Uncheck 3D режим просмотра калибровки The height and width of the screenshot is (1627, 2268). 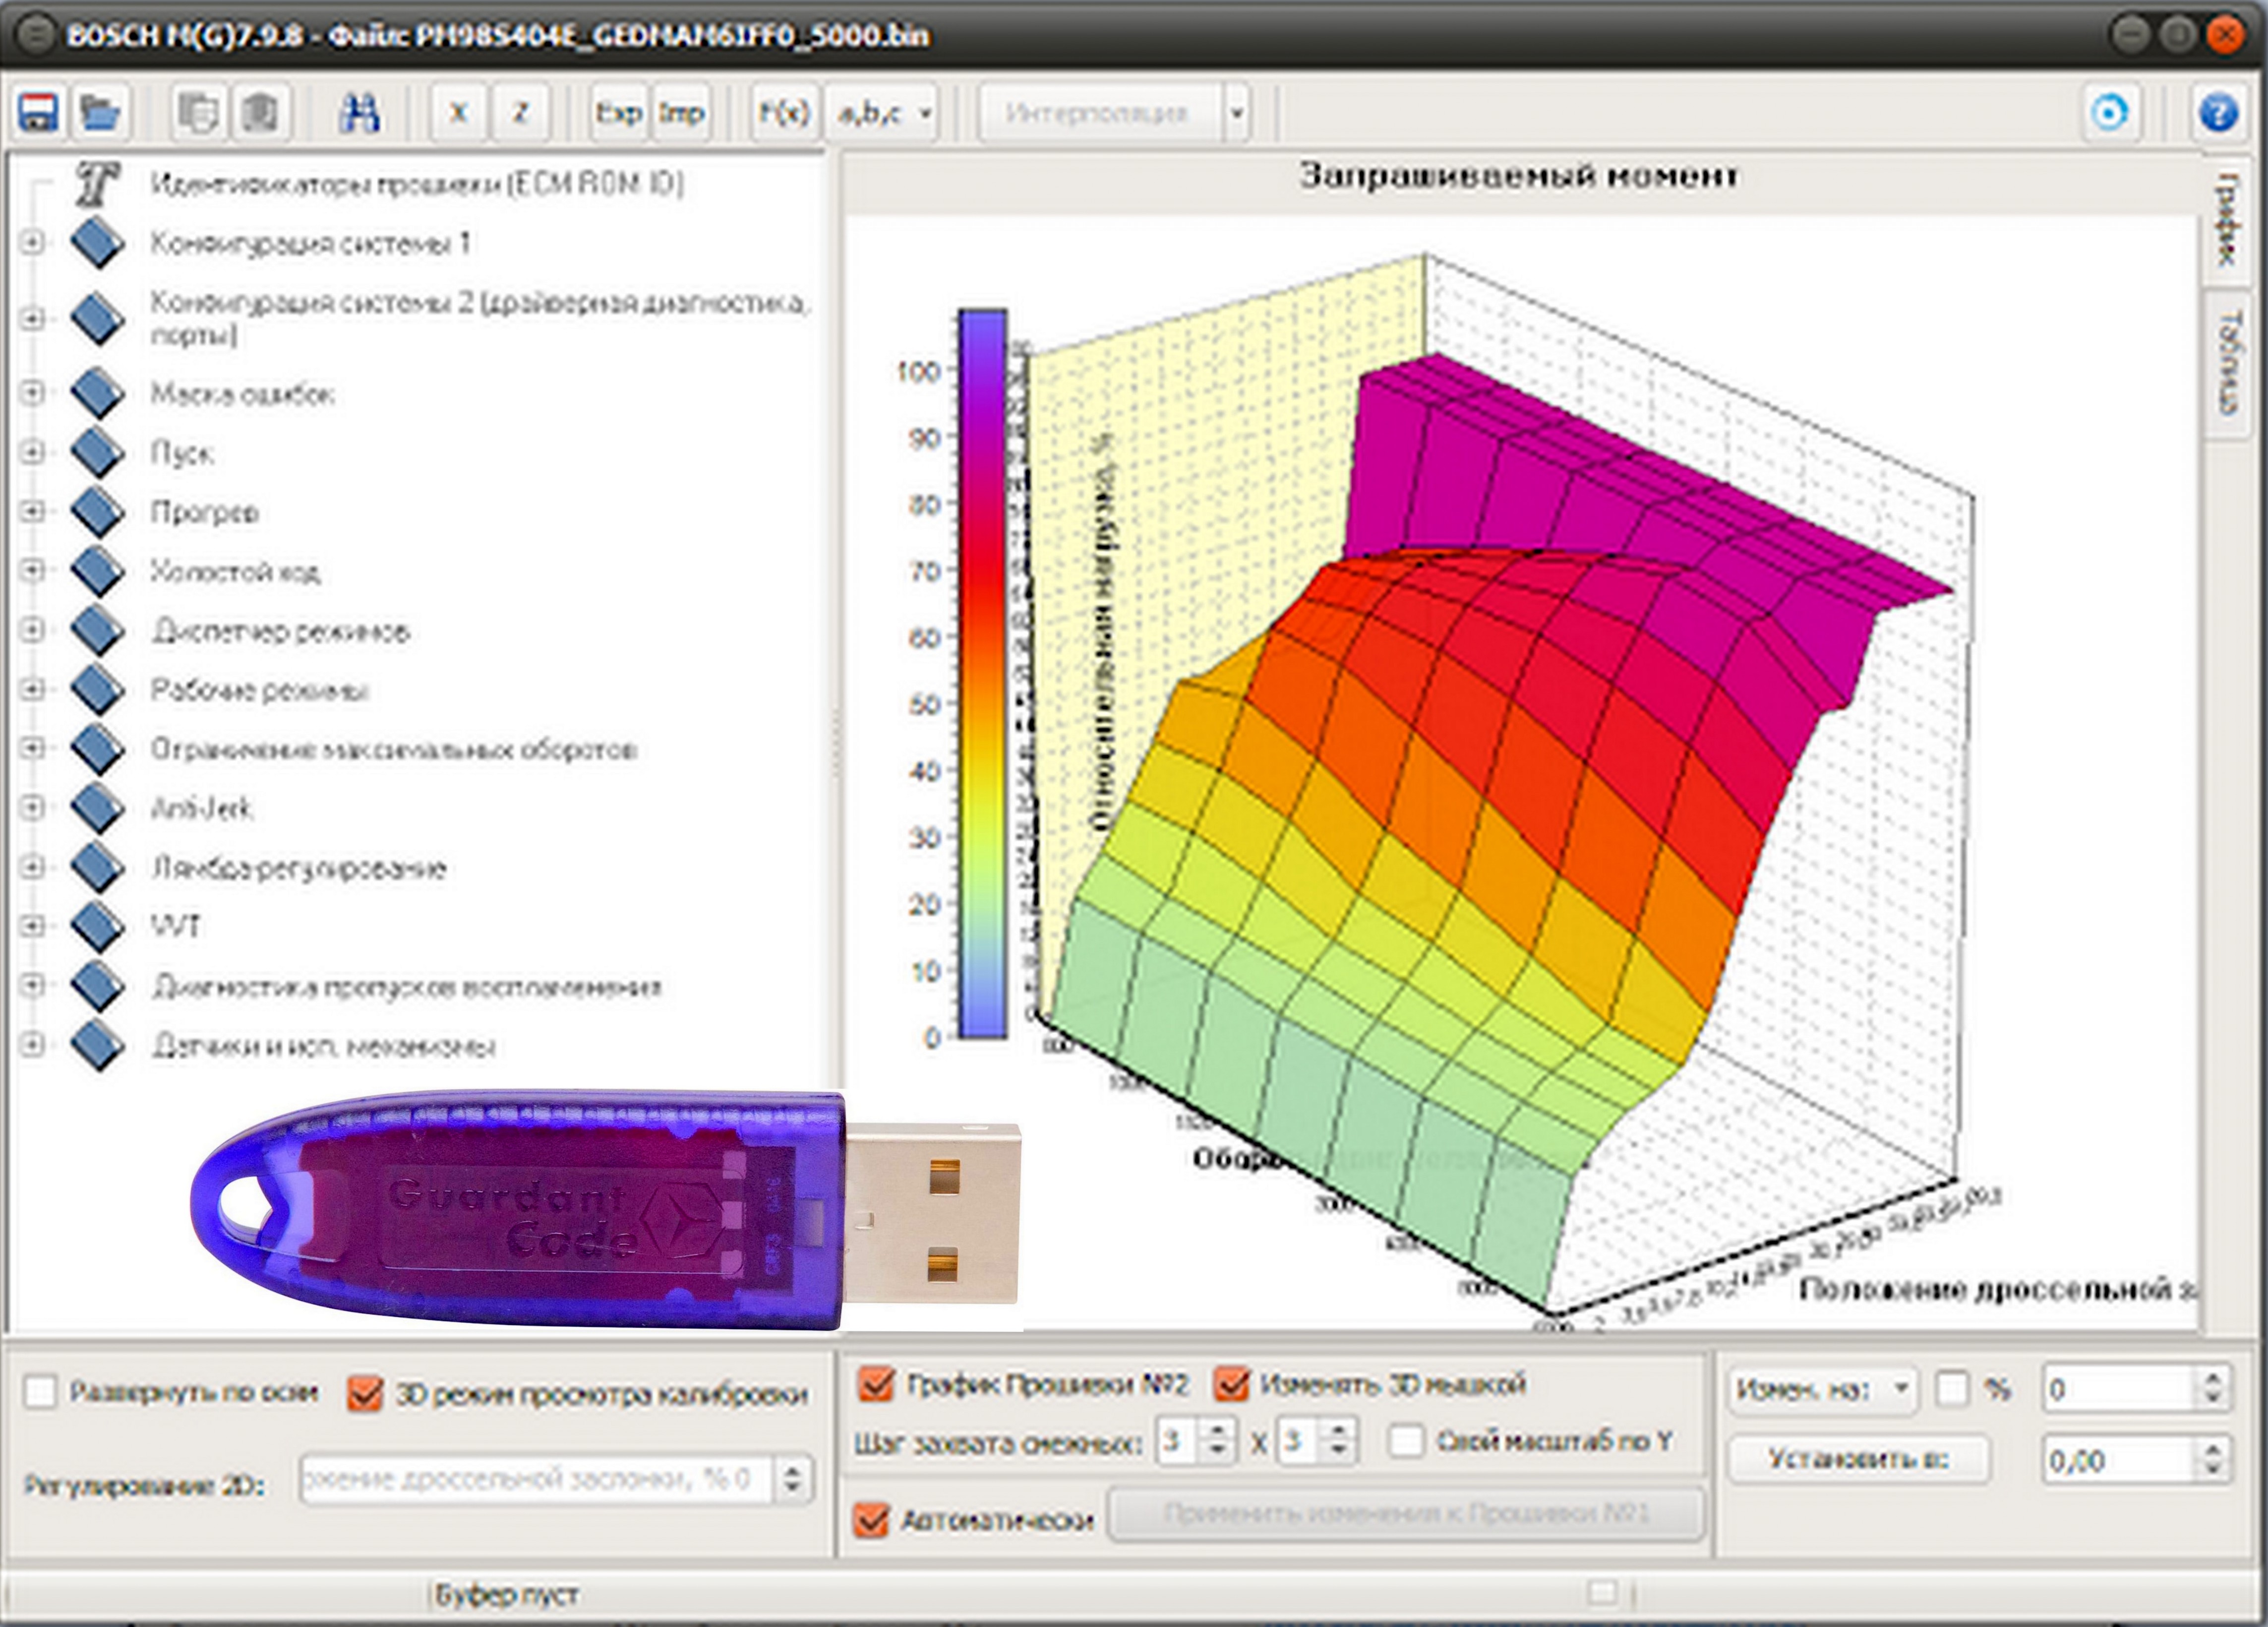(365, 1393)
